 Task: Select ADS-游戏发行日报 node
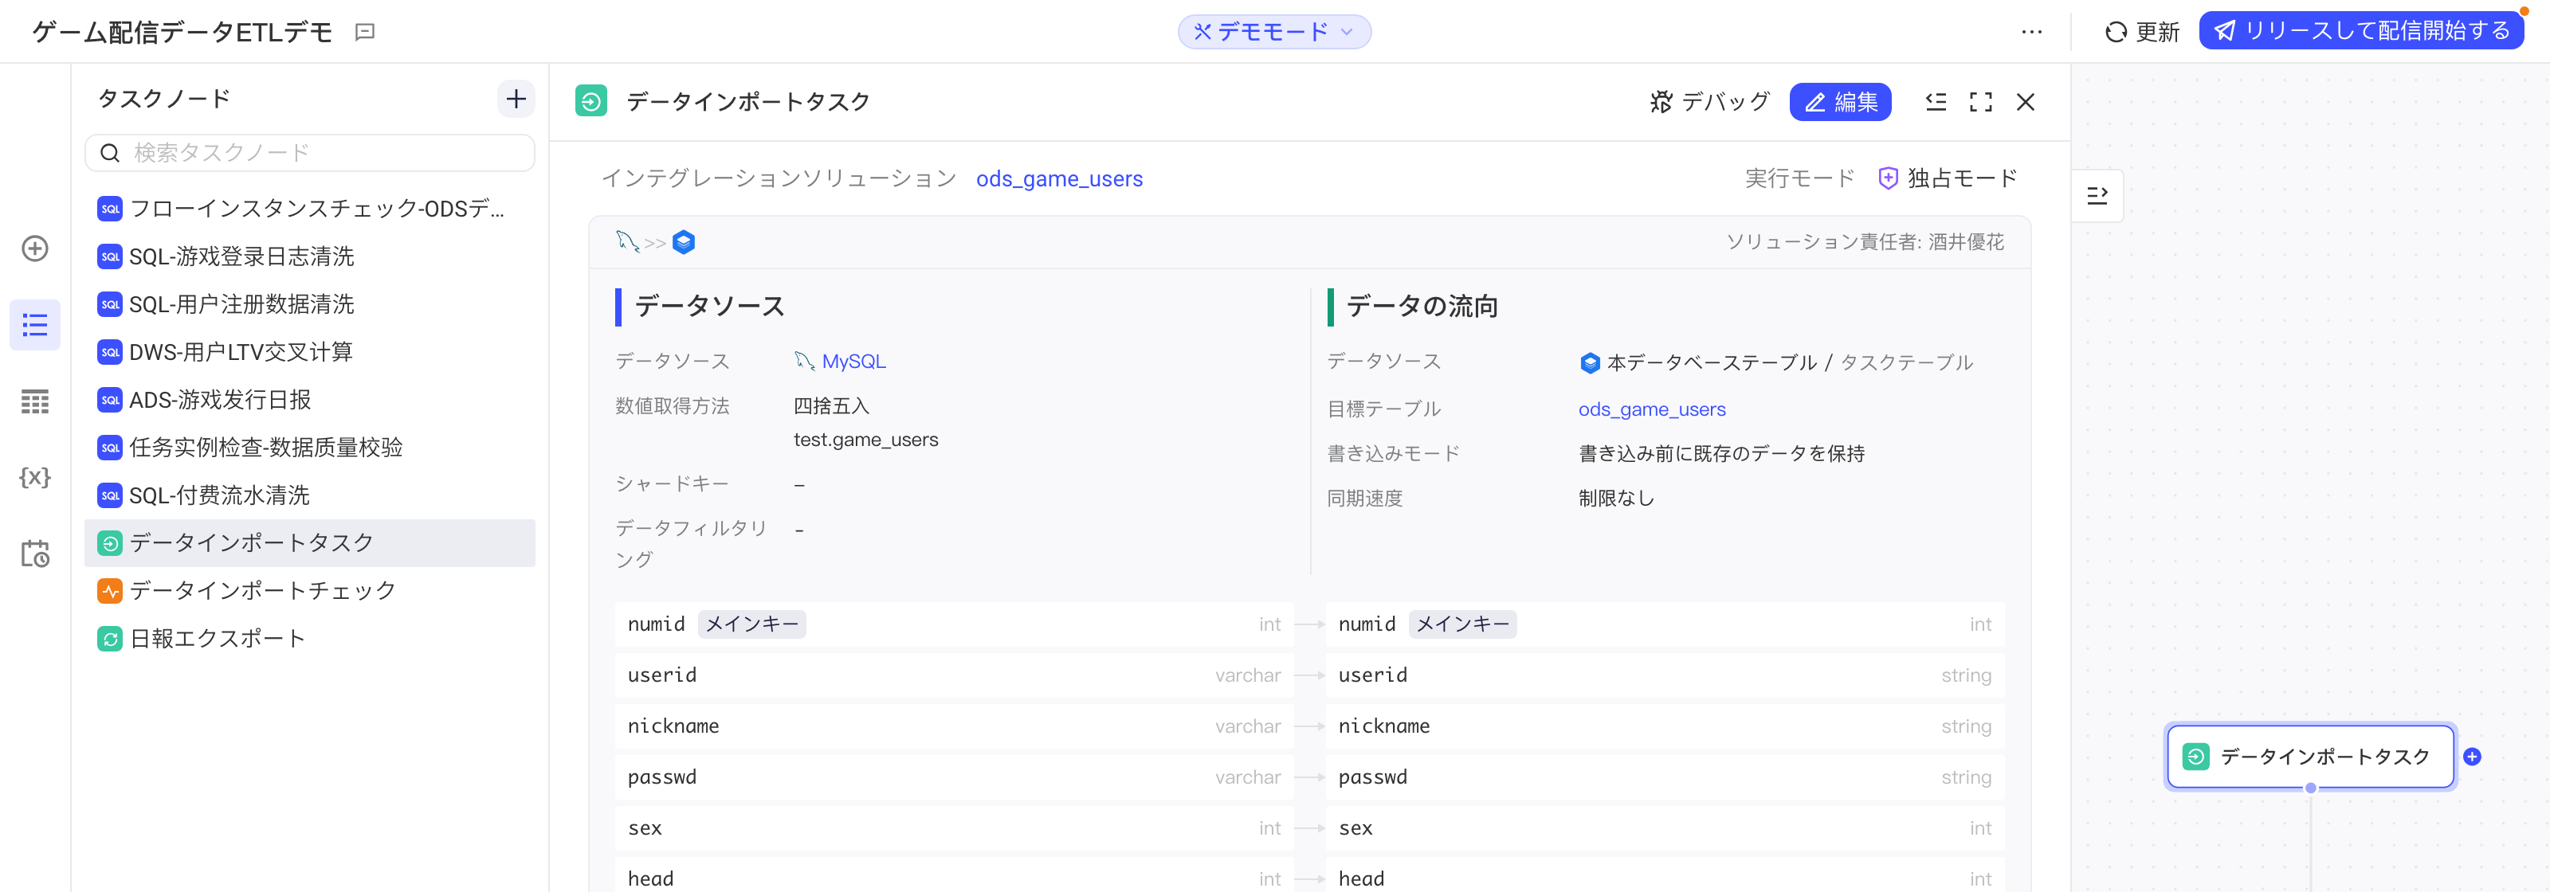(310, 400)
